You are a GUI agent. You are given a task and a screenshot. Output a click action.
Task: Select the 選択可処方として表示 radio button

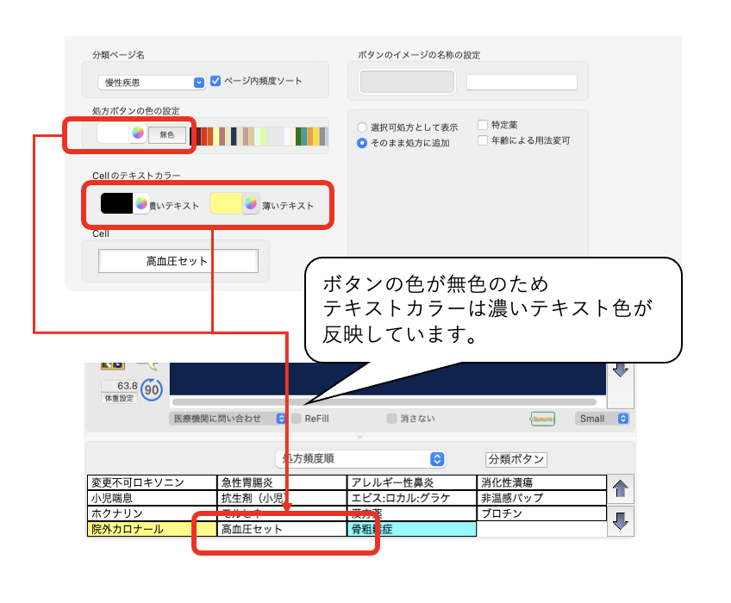click(x=361, y=126)
